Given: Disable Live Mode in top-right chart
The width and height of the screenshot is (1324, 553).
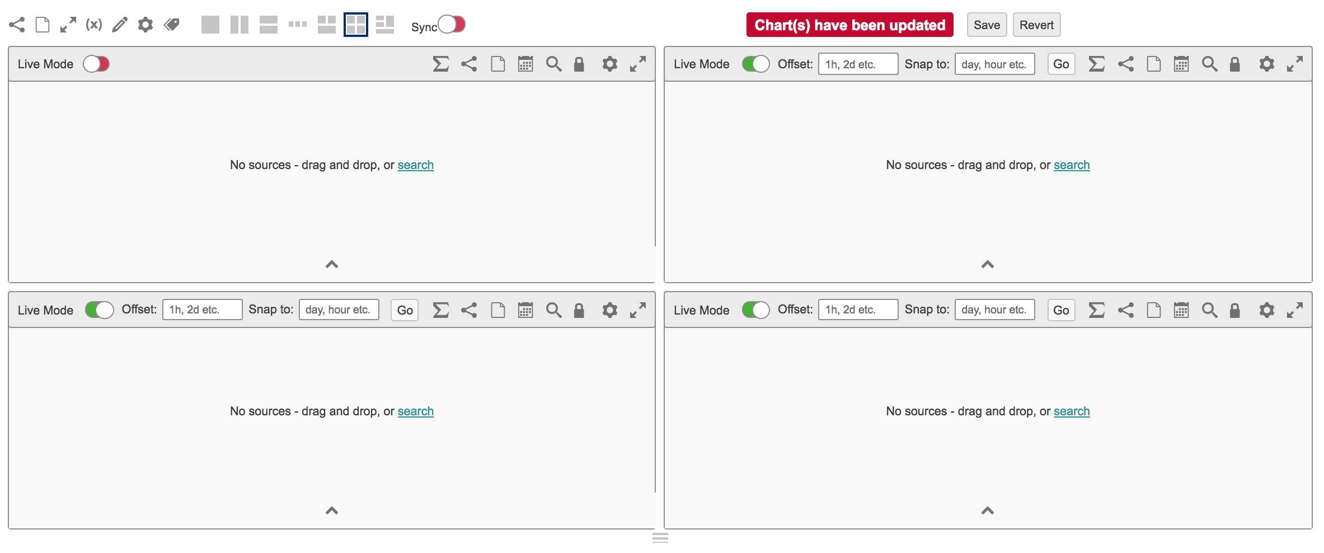Looking at the screenshot, I should [x=755, y=64].
